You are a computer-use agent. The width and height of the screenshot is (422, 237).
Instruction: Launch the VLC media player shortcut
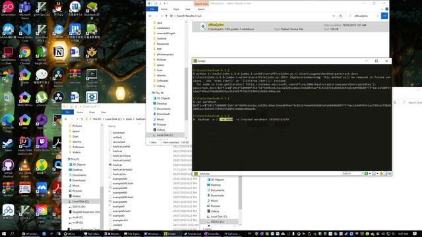coord(25,169)
